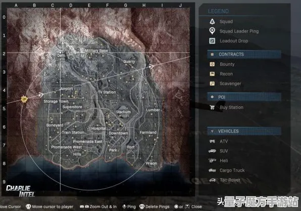Select the Stadium label on the map
The height and width of the screenshot is (211, 301).
[x=123, y=112]
